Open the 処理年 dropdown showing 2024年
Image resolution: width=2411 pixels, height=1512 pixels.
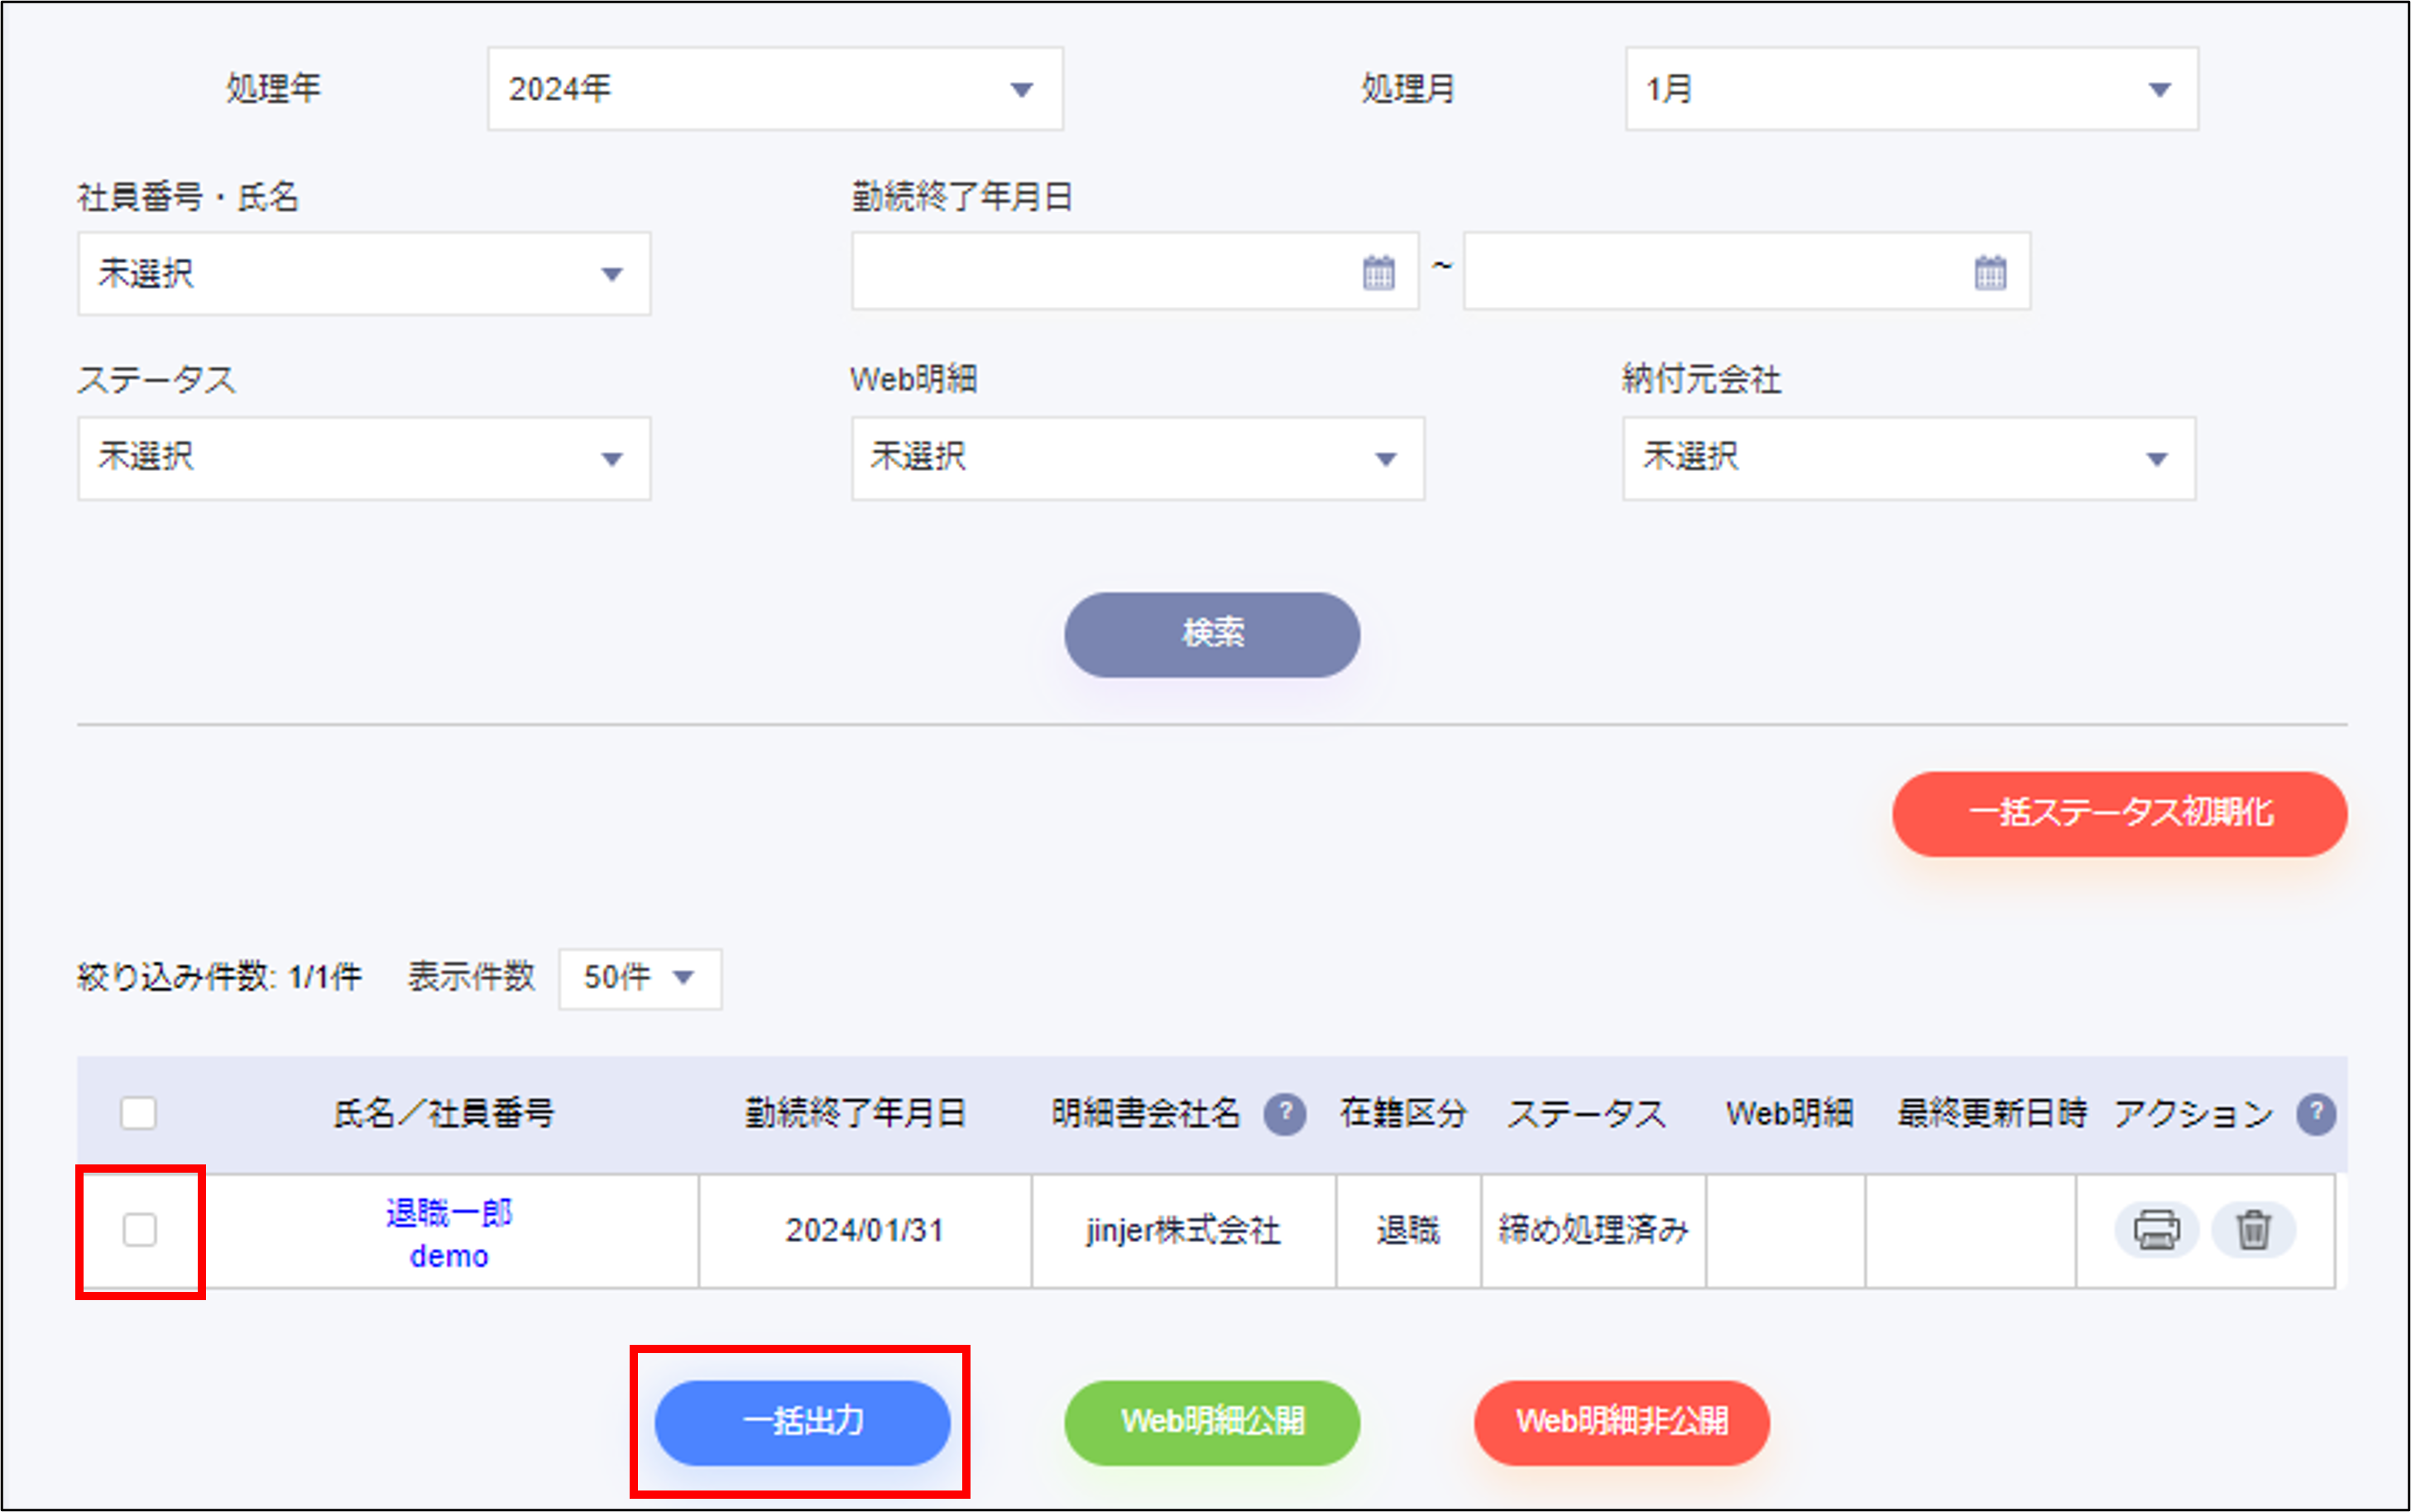pyautogui.click(x=774, y=89)
